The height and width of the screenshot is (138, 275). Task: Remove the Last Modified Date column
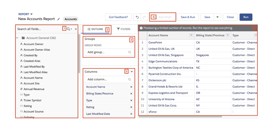(x=131, y=114)
